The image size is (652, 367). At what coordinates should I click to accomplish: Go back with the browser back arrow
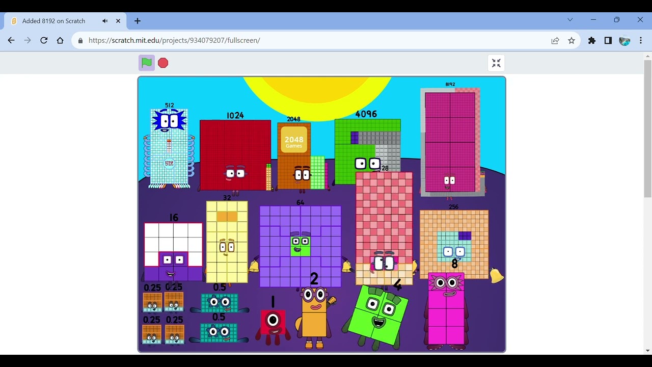11,40
